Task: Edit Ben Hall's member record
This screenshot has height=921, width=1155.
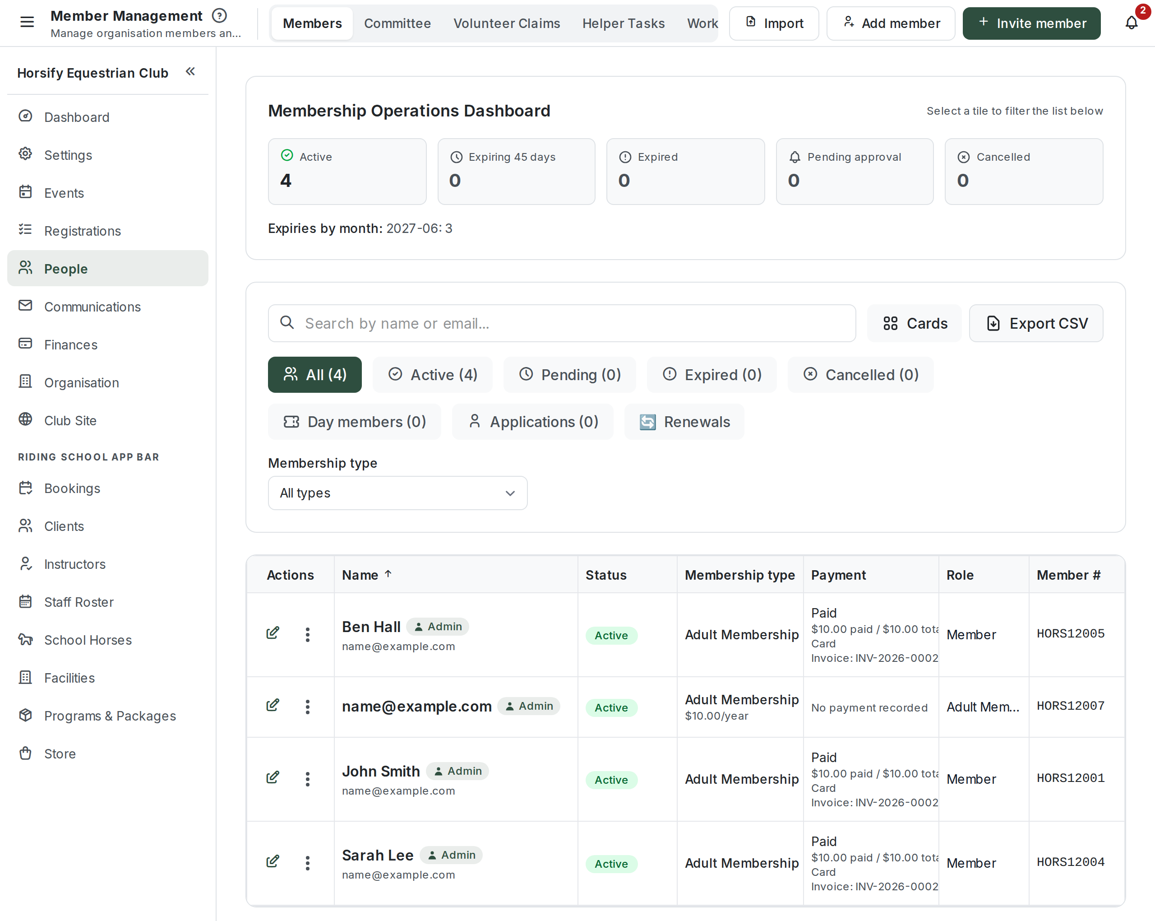Action: [x=273, y=633]
